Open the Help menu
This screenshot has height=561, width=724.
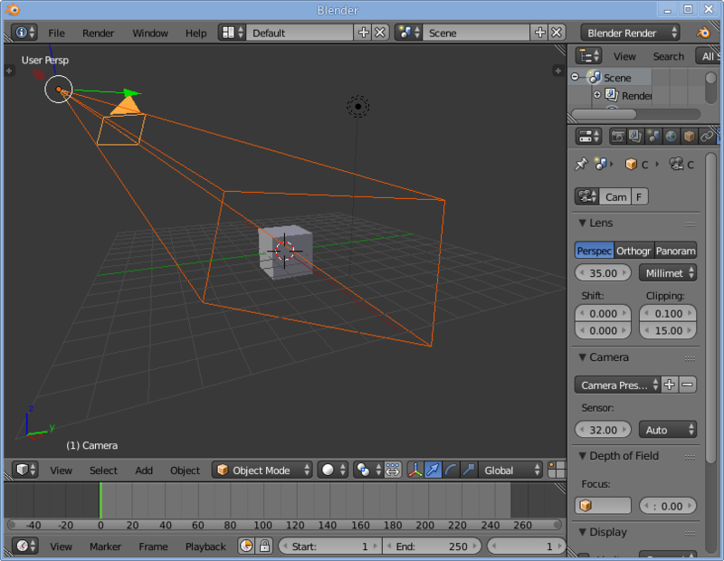pyautogui.click(x=195, y=33)
